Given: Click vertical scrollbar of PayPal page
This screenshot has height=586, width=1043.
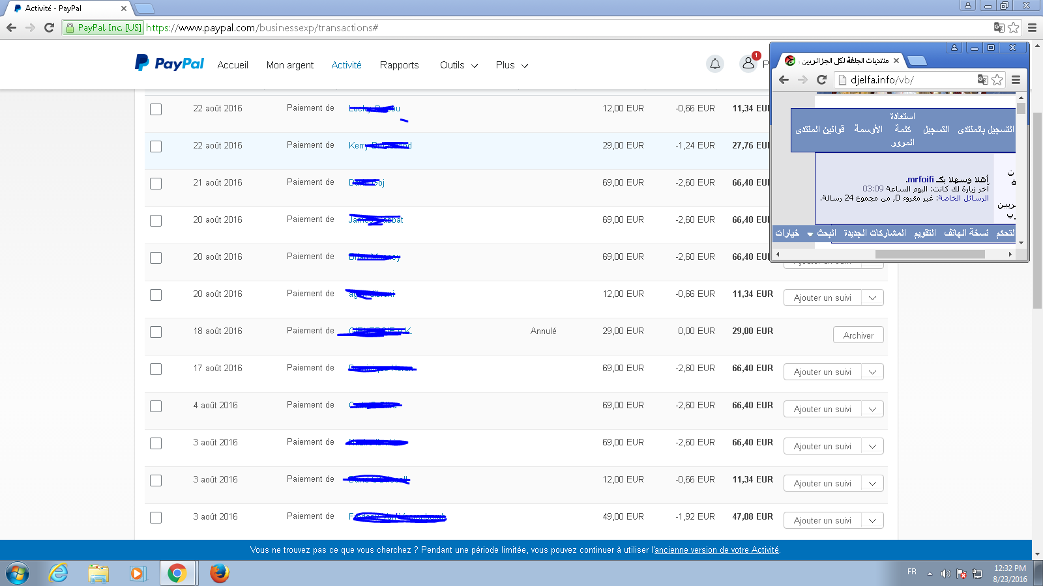Looking at the screenshot, I should tap(1037, 210).
